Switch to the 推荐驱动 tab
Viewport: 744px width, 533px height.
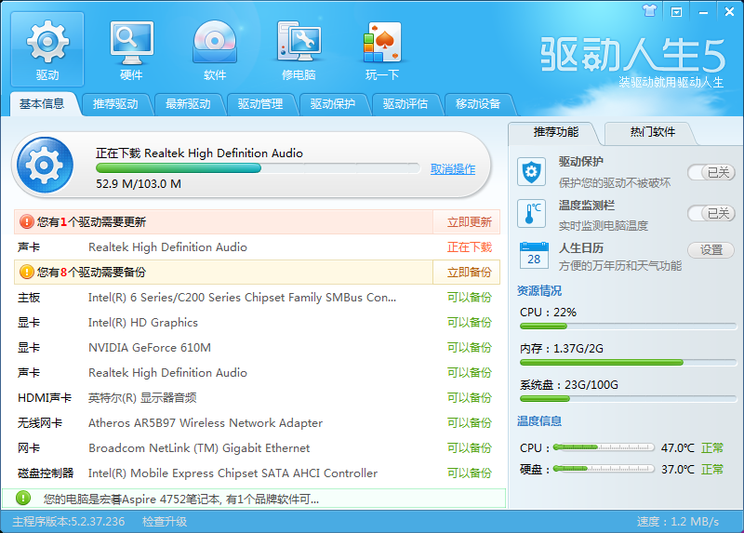click(x=115, y=104)
